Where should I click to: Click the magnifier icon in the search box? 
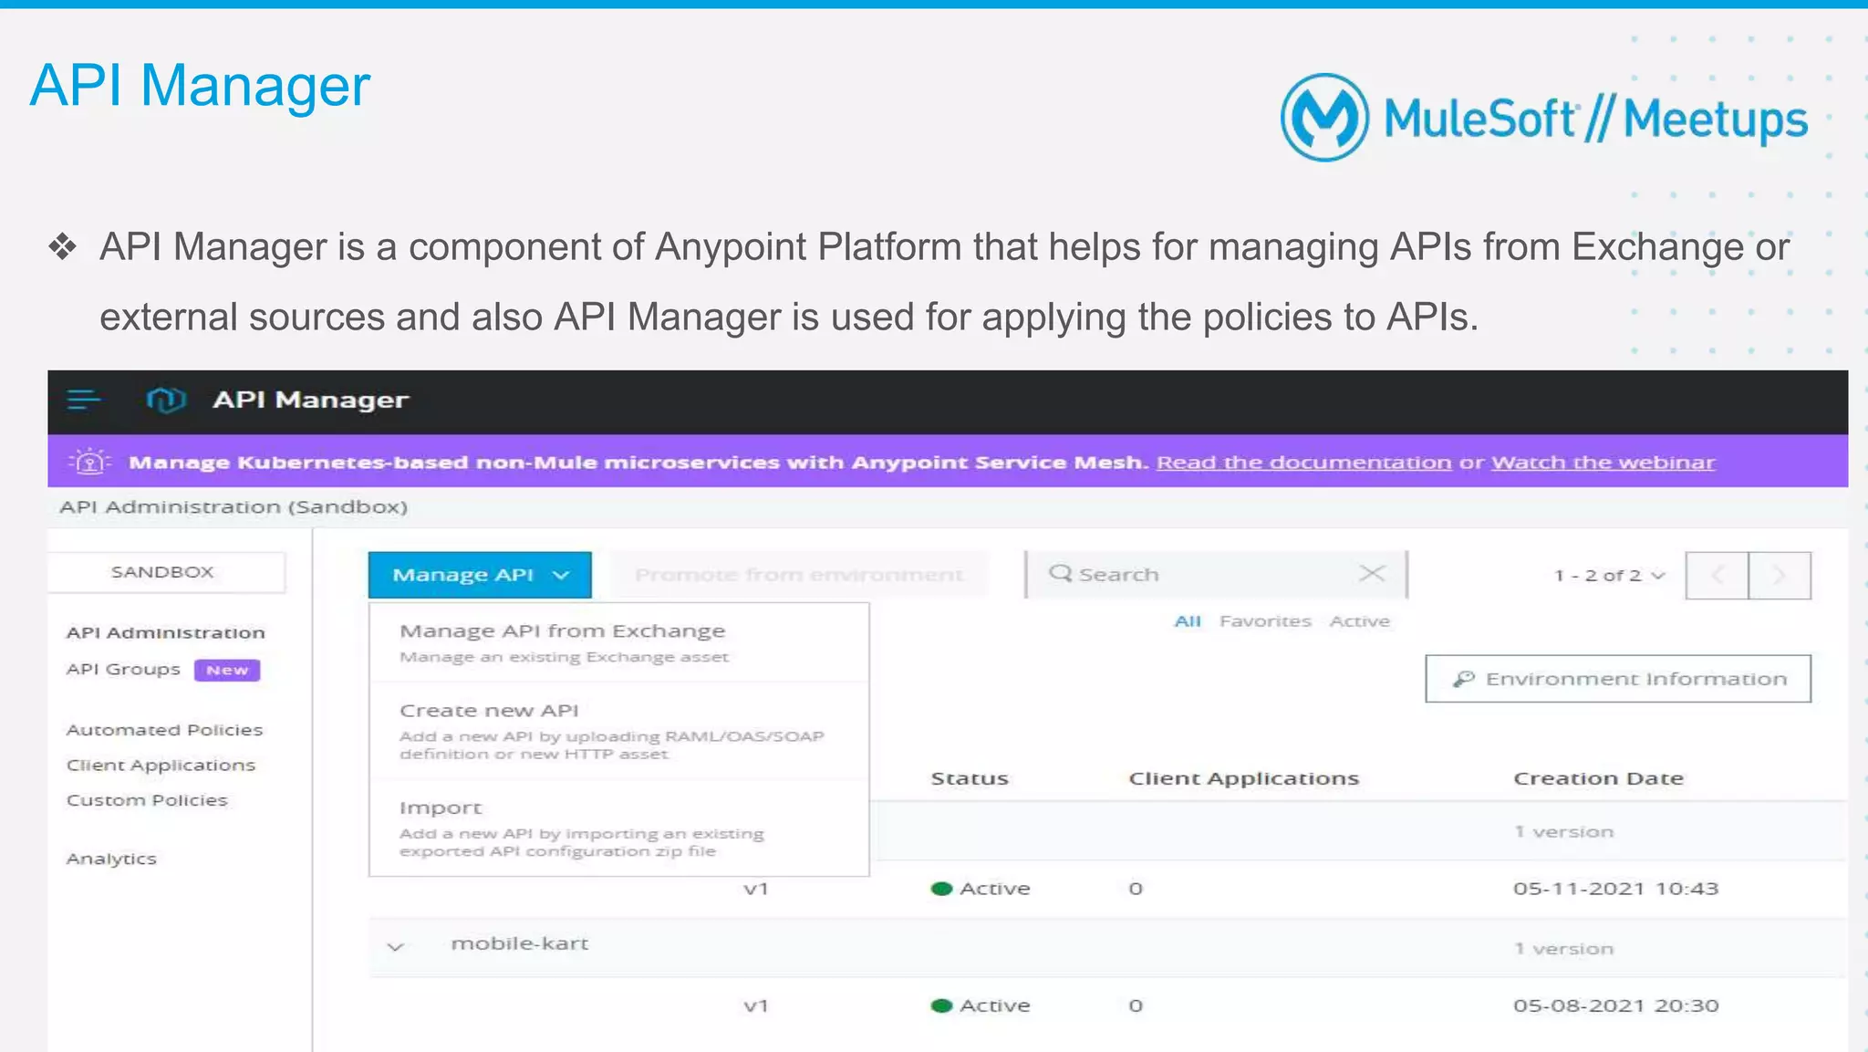(1060, 573)
